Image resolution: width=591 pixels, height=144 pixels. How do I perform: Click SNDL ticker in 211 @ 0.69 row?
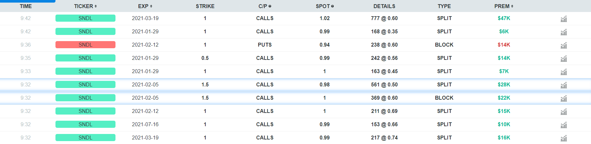85,111
